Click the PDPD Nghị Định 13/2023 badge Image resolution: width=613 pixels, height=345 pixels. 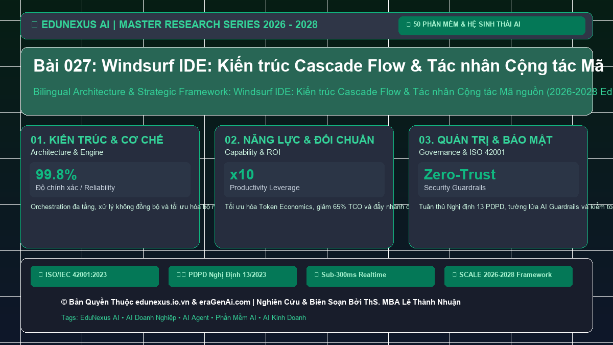tap(232, 276)
